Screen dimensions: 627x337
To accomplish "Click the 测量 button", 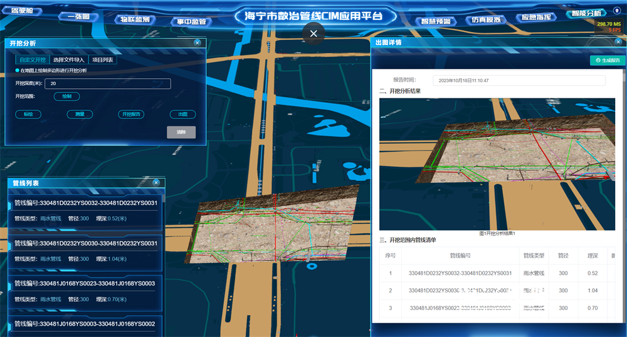I will point(80,114).
